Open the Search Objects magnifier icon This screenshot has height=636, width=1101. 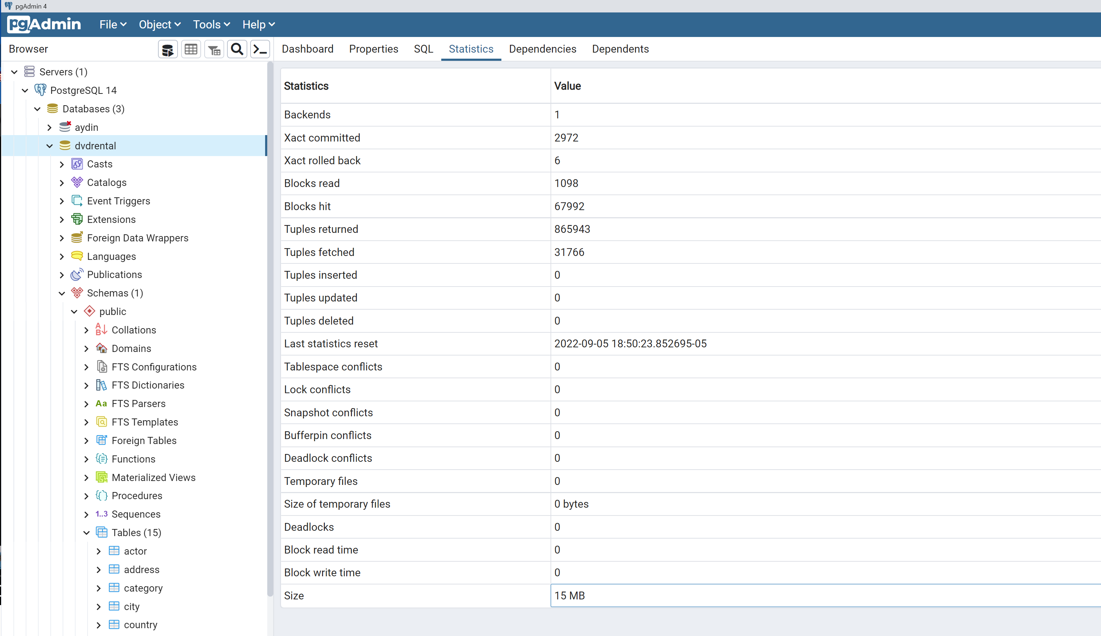pos(237,49)
